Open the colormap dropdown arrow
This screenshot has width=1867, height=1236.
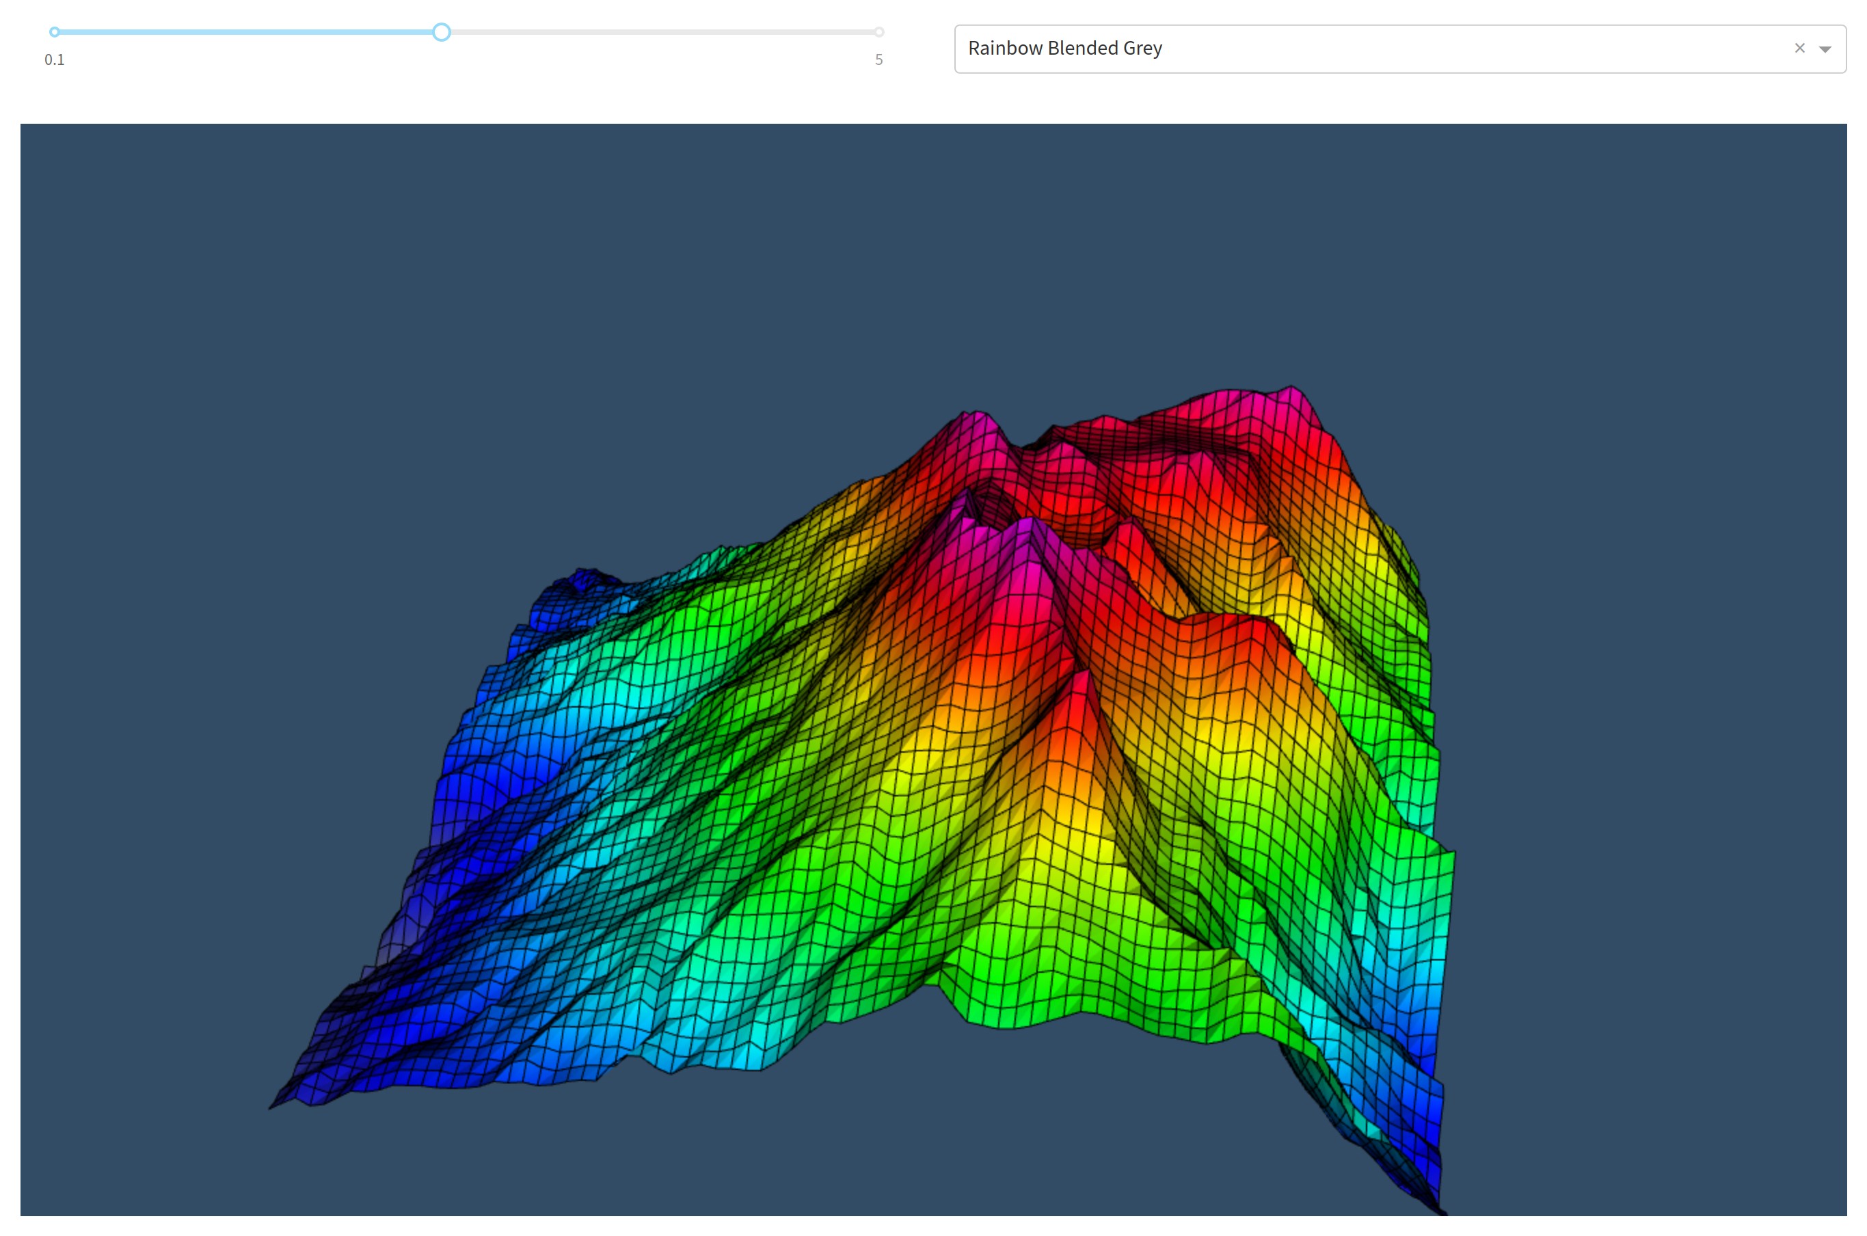click(x=1825, y=49)
